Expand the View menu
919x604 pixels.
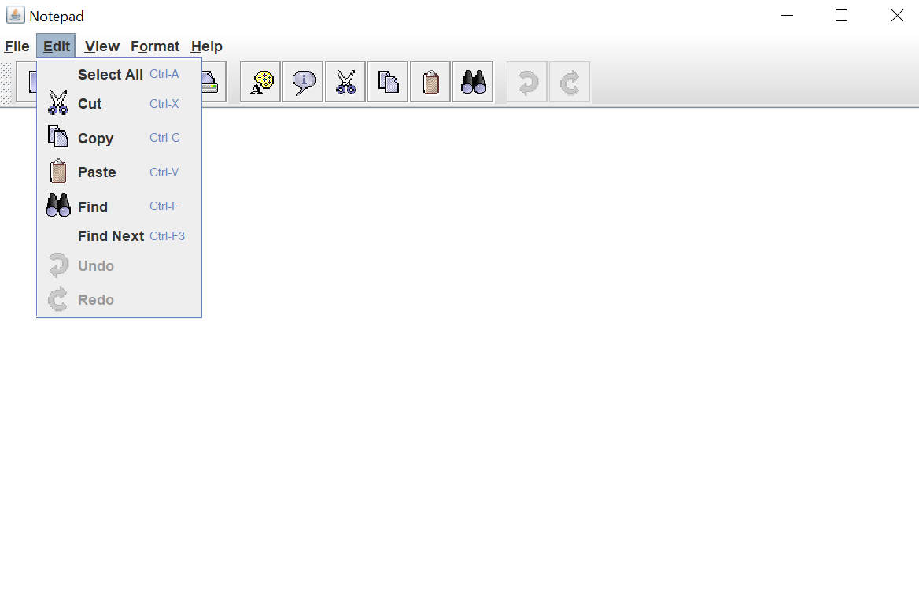[x=102, y=46]
